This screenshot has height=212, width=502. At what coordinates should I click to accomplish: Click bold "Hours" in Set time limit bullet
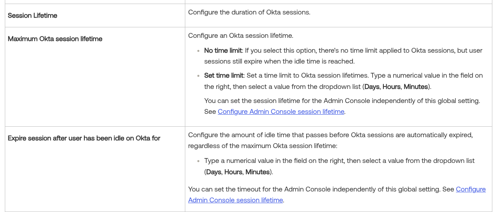[x=391, y=87]
